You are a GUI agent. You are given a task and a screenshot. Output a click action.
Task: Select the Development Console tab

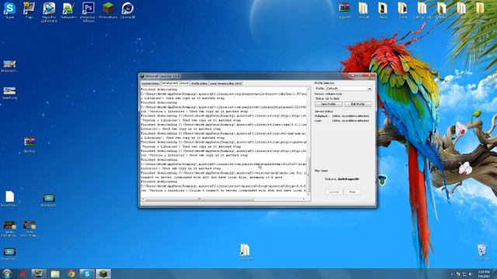175,83
